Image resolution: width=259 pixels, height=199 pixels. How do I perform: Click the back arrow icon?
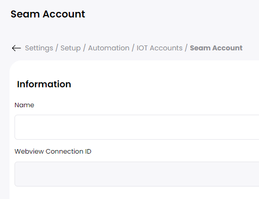click(16, 48)
